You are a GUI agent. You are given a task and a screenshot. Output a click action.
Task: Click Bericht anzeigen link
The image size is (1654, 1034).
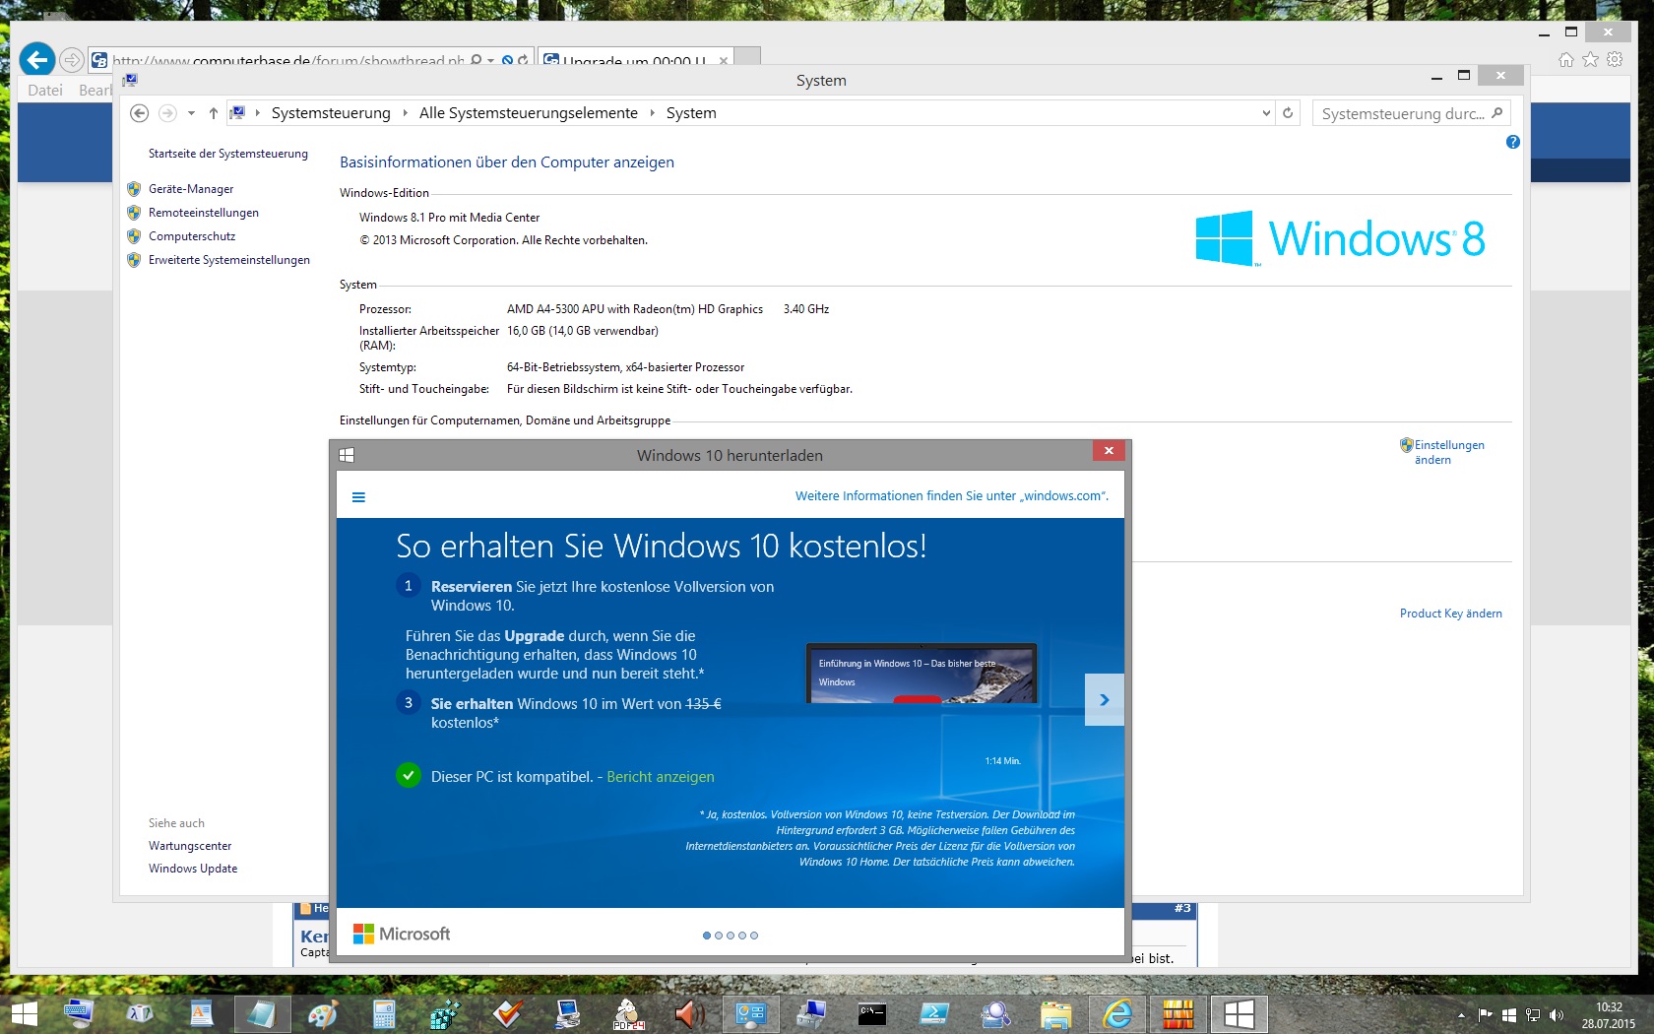point(661,777)
